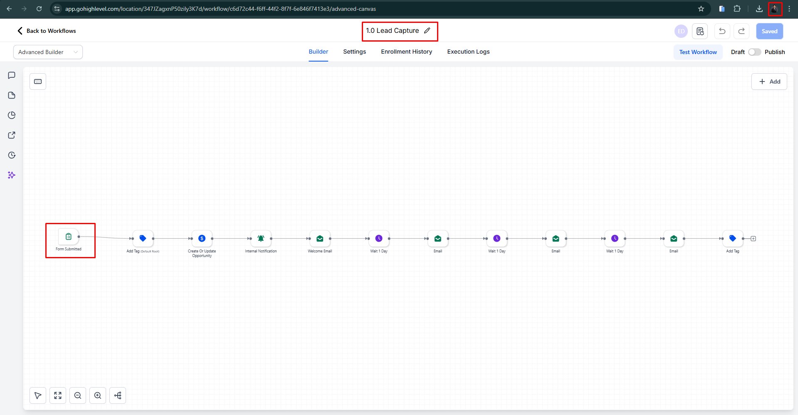Open the purple AI sparkle icon in the sidebar
This screenshot has height=415, width=798.
[12, 175]
